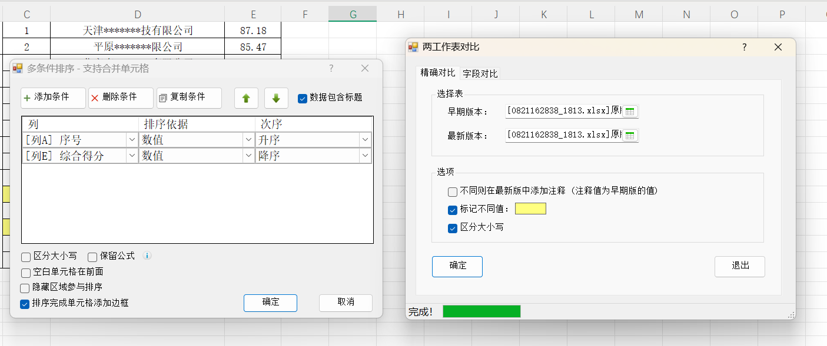Switch to the 字段对比 tab
The image size is (827, 346).
tap(480, 73)
